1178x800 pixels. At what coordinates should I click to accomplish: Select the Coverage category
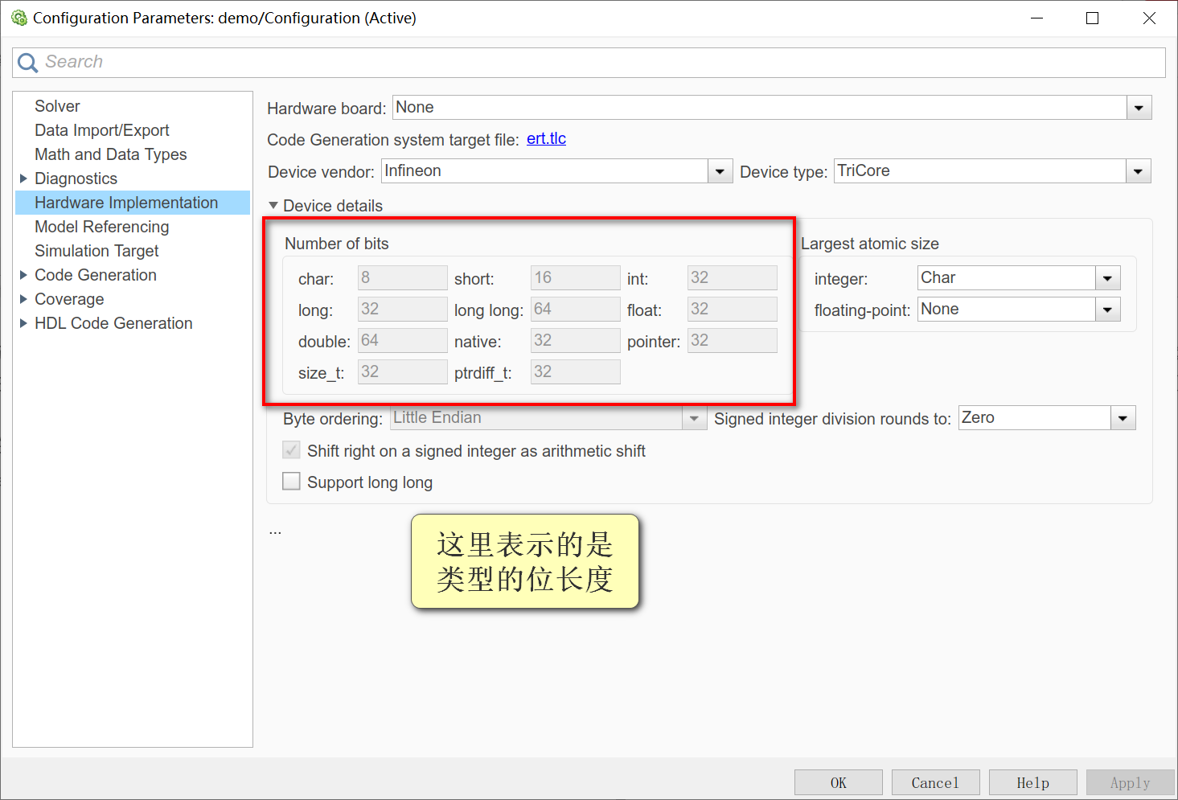coord(69,299)
